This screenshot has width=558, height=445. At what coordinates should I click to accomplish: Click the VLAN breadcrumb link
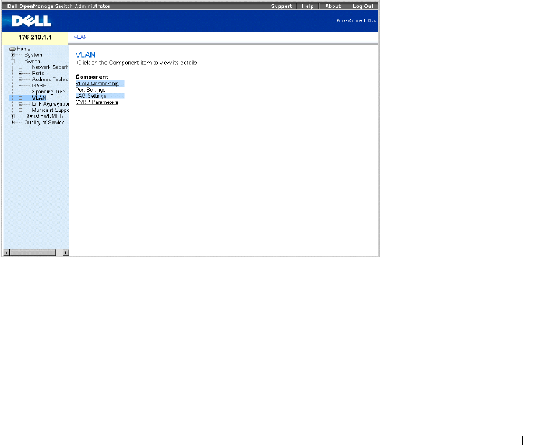tap(81, 37)
